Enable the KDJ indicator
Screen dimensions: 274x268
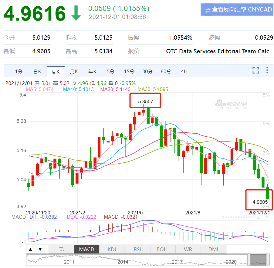[112, 250]
